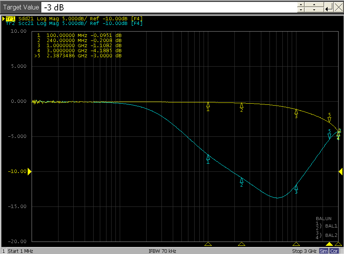Click cyan marker 2 on the Scc21 trace
The width and height of the screenshot is (344, 254).
241,180
